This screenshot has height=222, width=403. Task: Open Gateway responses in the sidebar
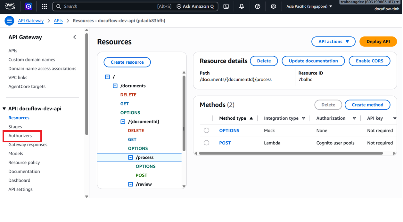tap(28, 145)
